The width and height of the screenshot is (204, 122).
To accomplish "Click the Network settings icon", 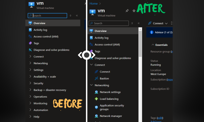I will coord(96,92).
